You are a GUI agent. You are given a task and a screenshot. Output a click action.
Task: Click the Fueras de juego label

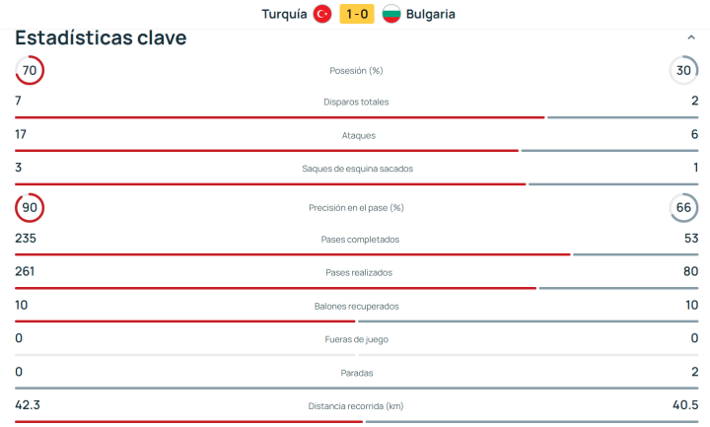(x=356, y=339)
